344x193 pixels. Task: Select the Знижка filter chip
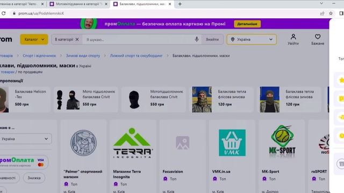(x=34, y=178)
